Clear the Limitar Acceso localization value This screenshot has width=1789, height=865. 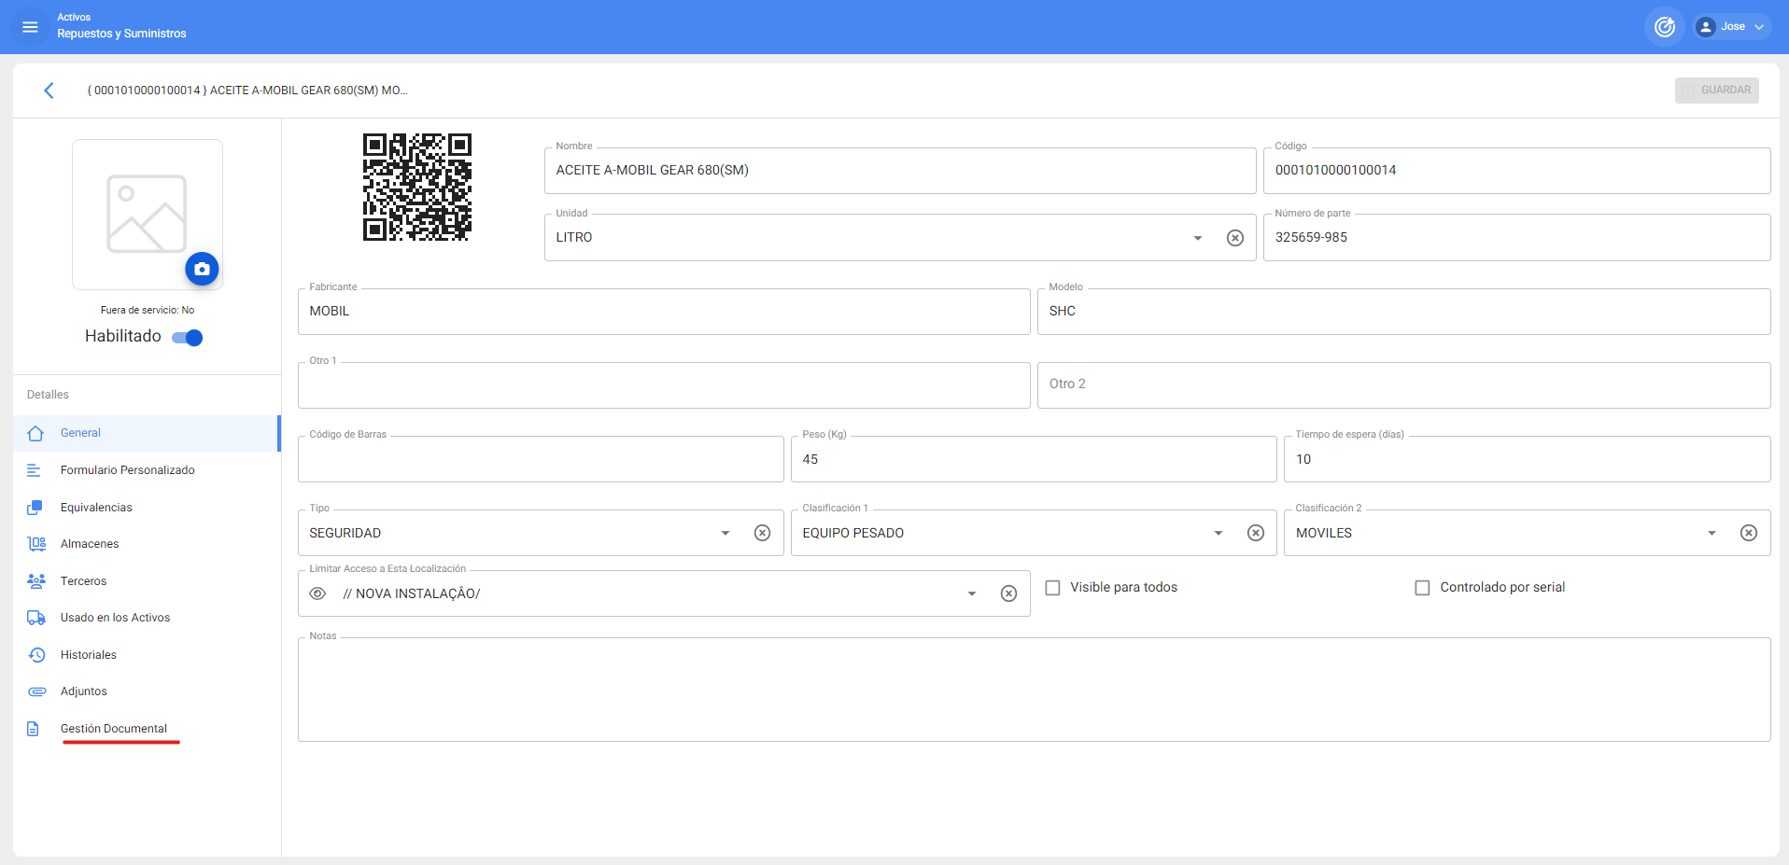click(1008, 593)
